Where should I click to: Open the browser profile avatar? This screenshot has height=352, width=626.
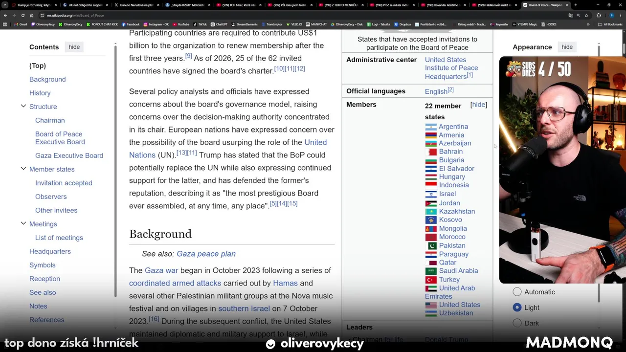[611, 15]
